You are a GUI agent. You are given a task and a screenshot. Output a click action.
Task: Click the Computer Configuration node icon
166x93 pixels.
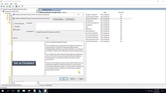click(3, 11)
